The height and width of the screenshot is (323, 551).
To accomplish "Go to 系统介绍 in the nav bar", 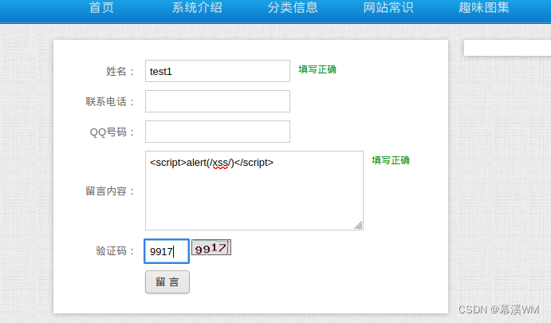I will [x=197, y=7].
